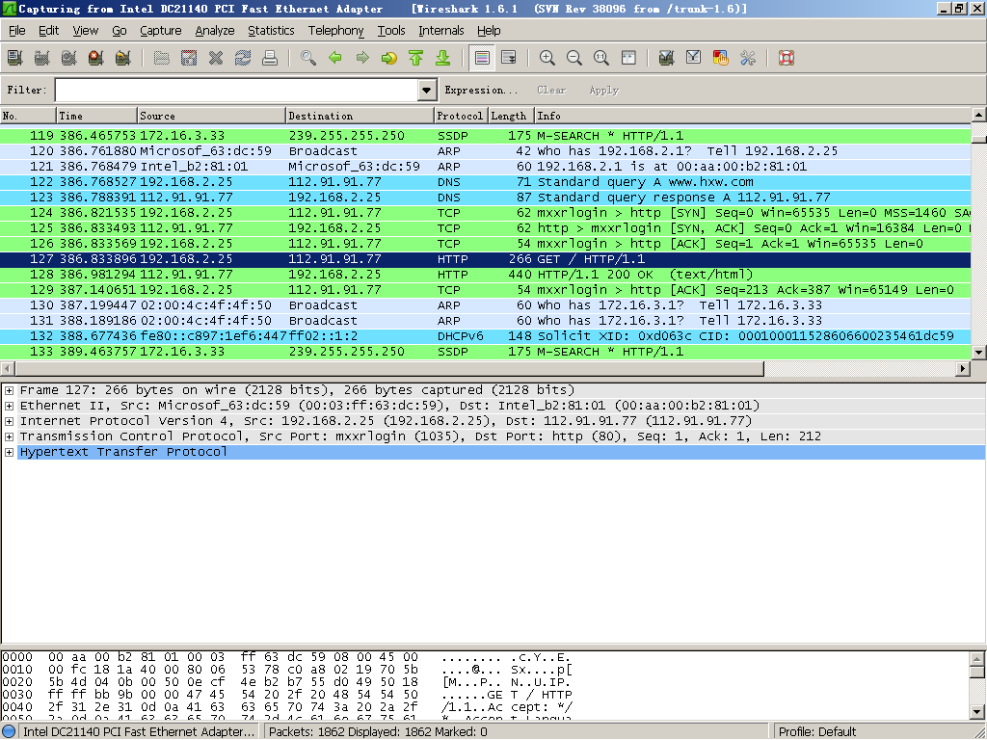Image resolution: width=987 pixels, height=740 pixels.
Task: Open preferences tools icon
Action: click(x=748, y=59)
